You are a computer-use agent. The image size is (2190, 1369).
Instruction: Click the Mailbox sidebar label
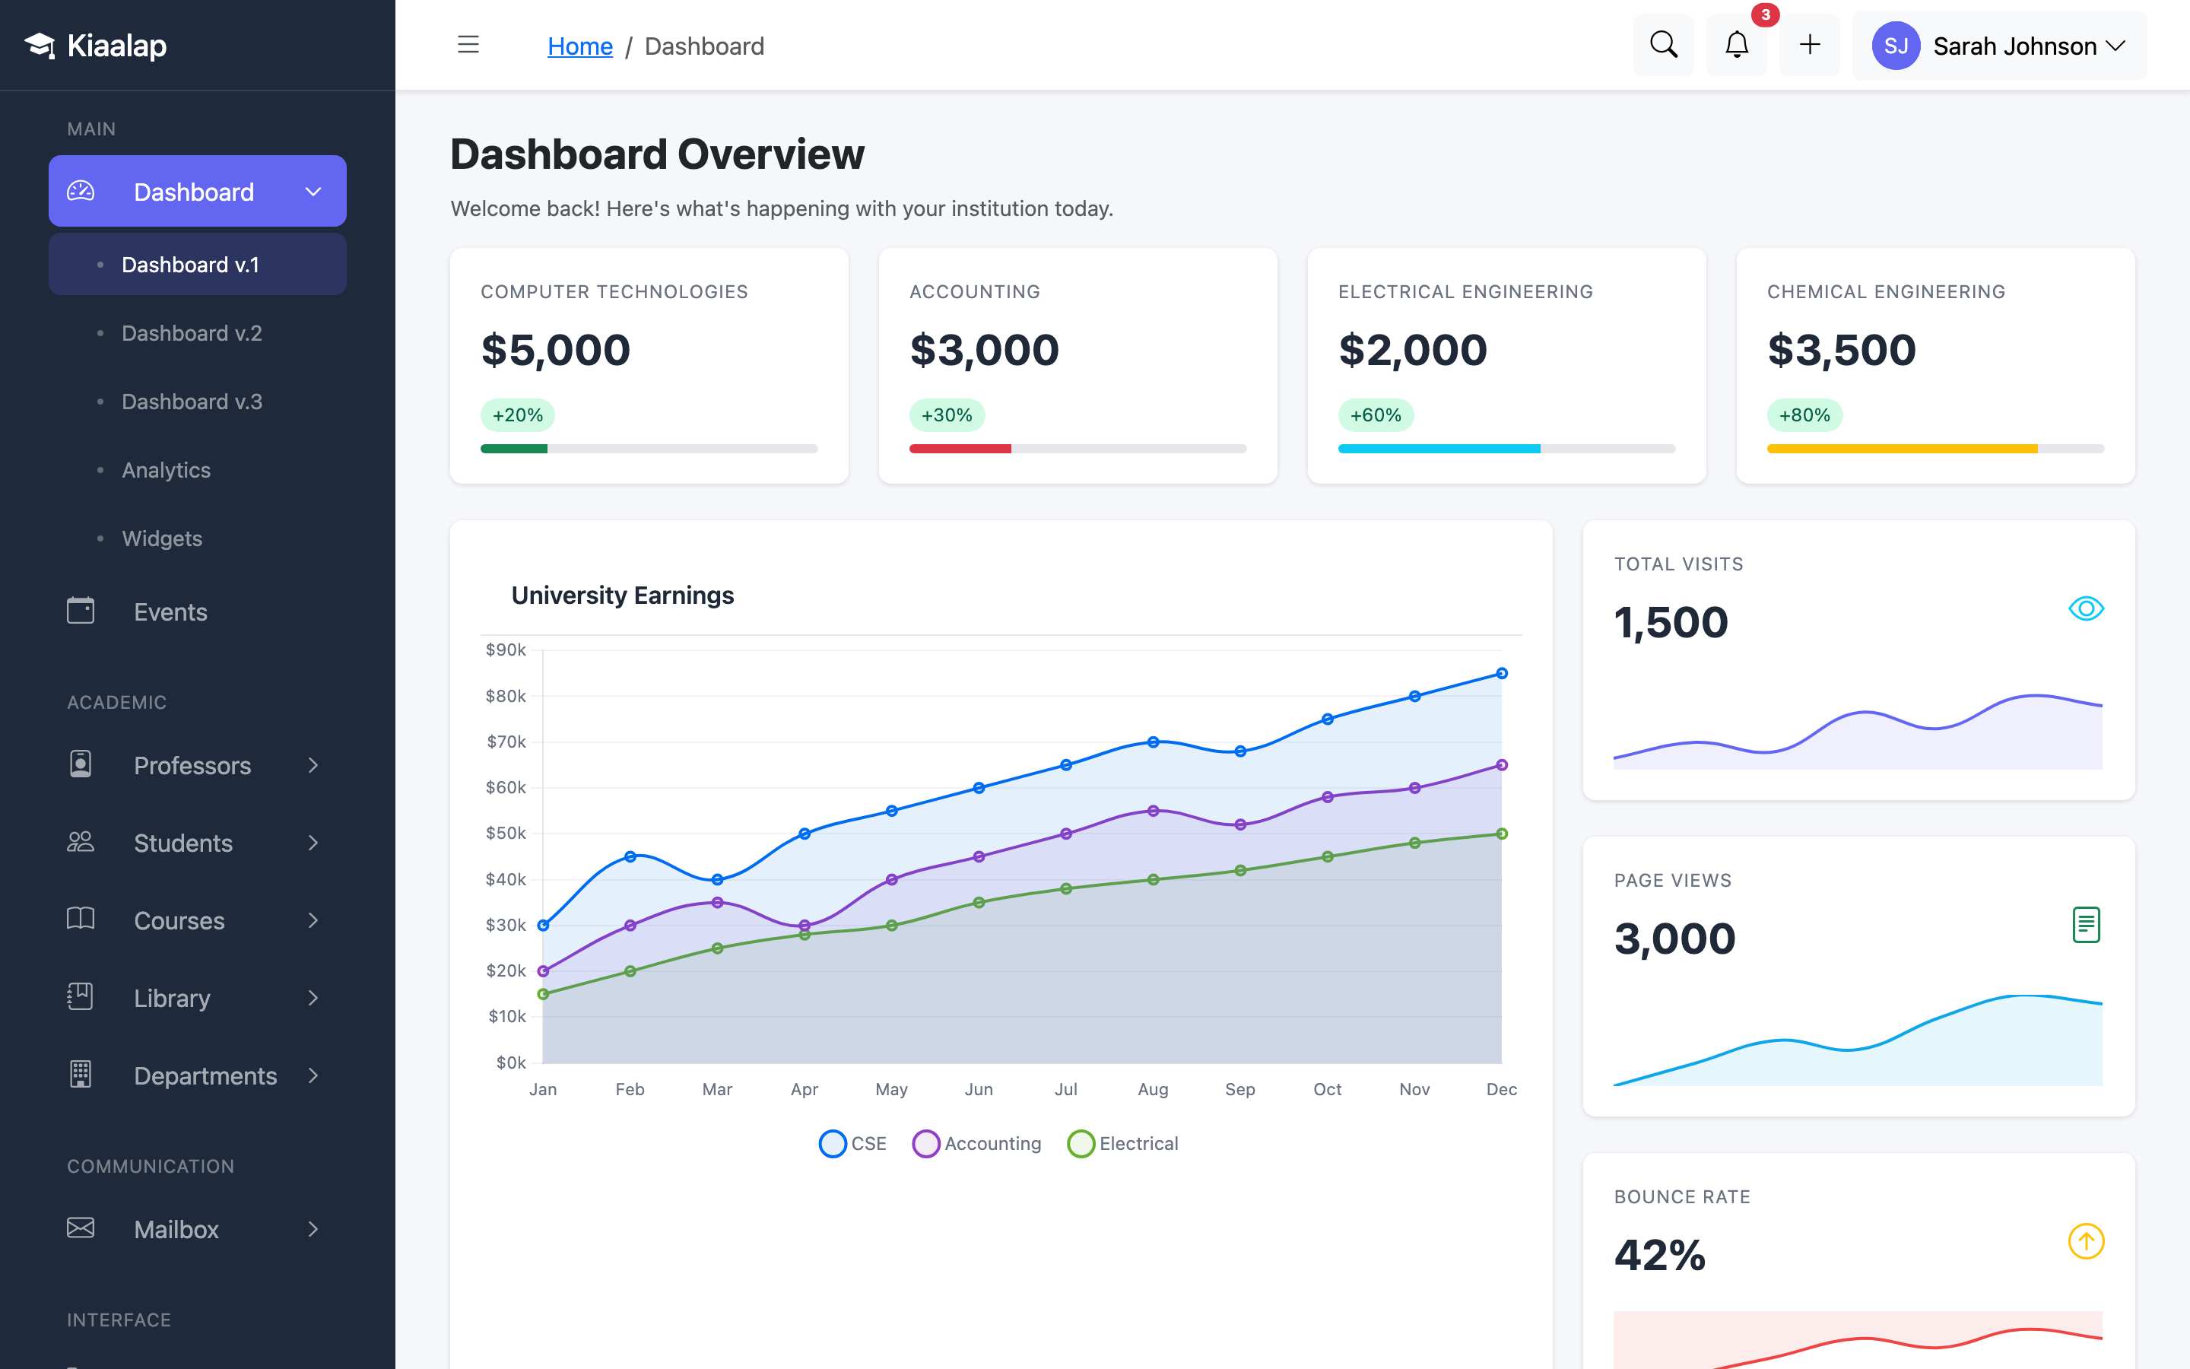coord(176,1228)
